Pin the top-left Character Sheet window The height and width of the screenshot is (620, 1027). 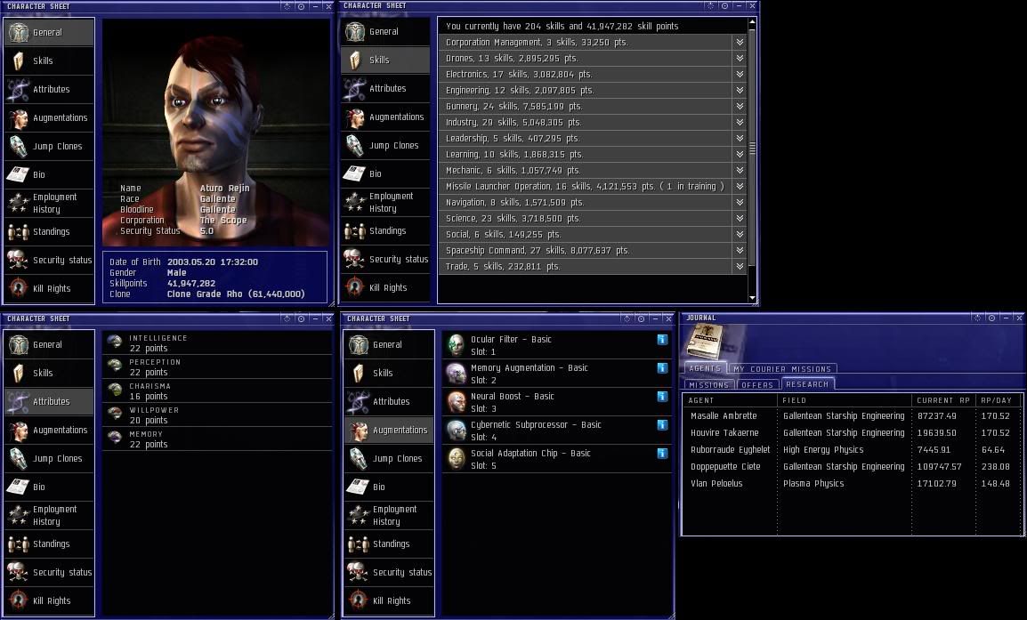(302, 6)
